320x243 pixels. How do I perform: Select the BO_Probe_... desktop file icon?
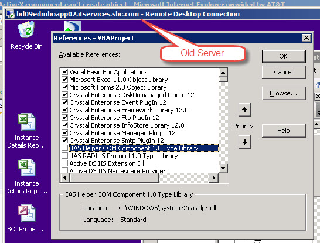27,218
